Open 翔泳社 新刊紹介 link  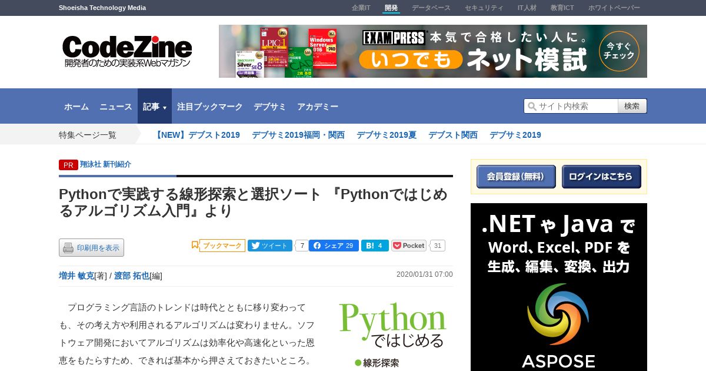click(x=106, y=164)
